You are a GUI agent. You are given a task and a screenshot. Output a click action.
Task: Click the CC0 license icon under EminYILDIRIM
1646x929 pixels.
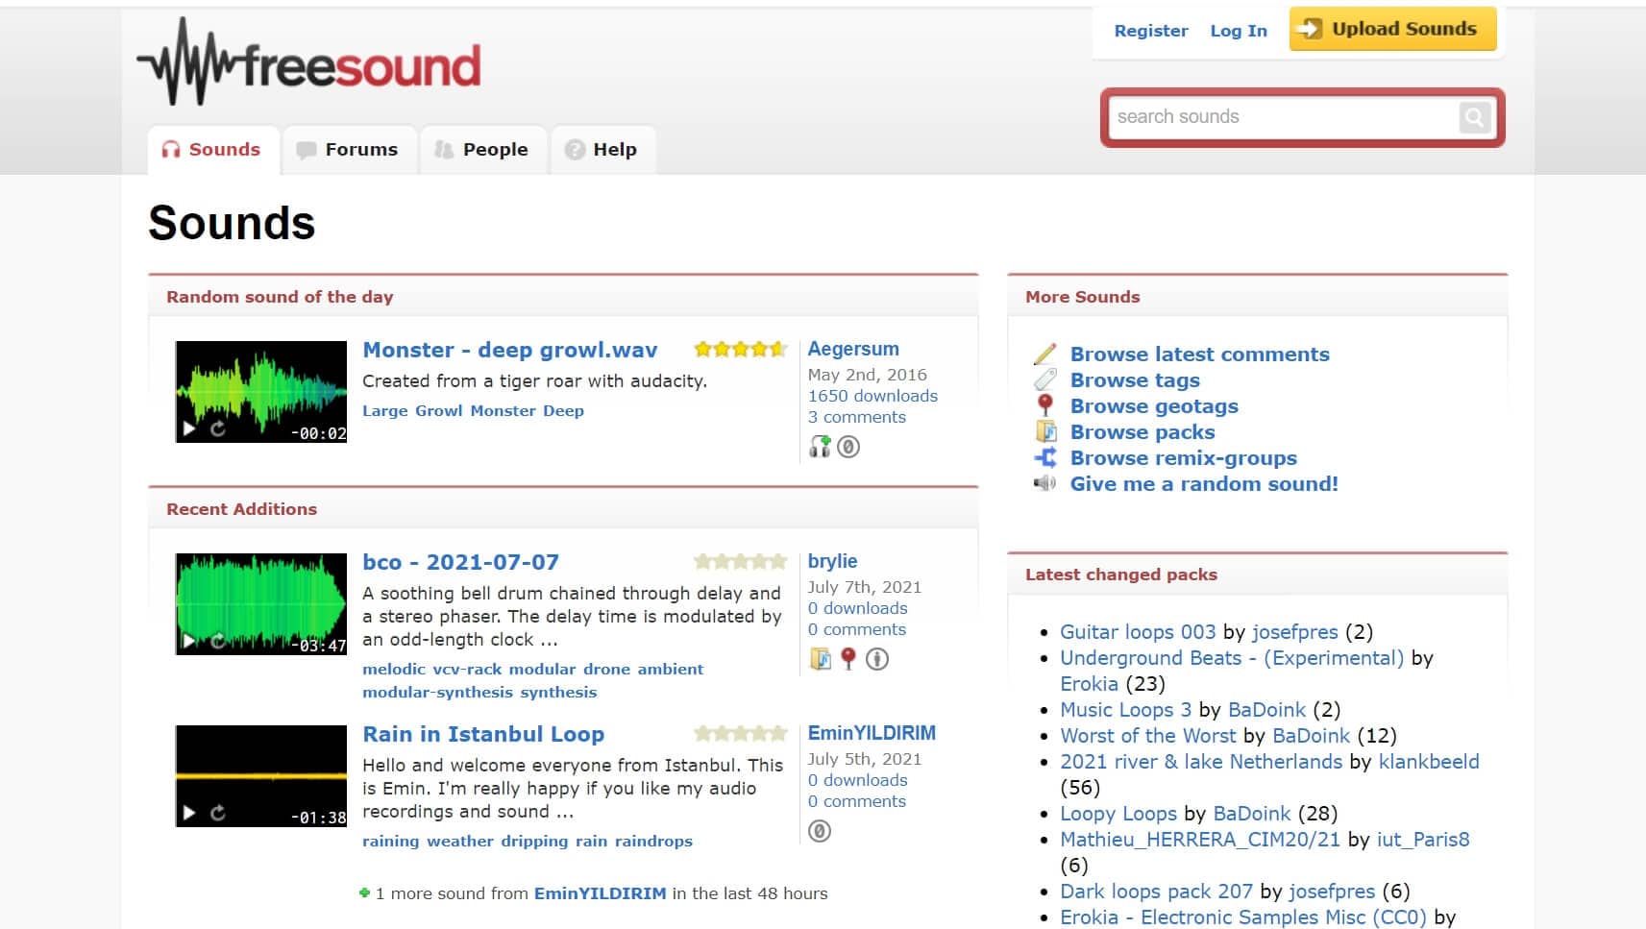[820, 831]
